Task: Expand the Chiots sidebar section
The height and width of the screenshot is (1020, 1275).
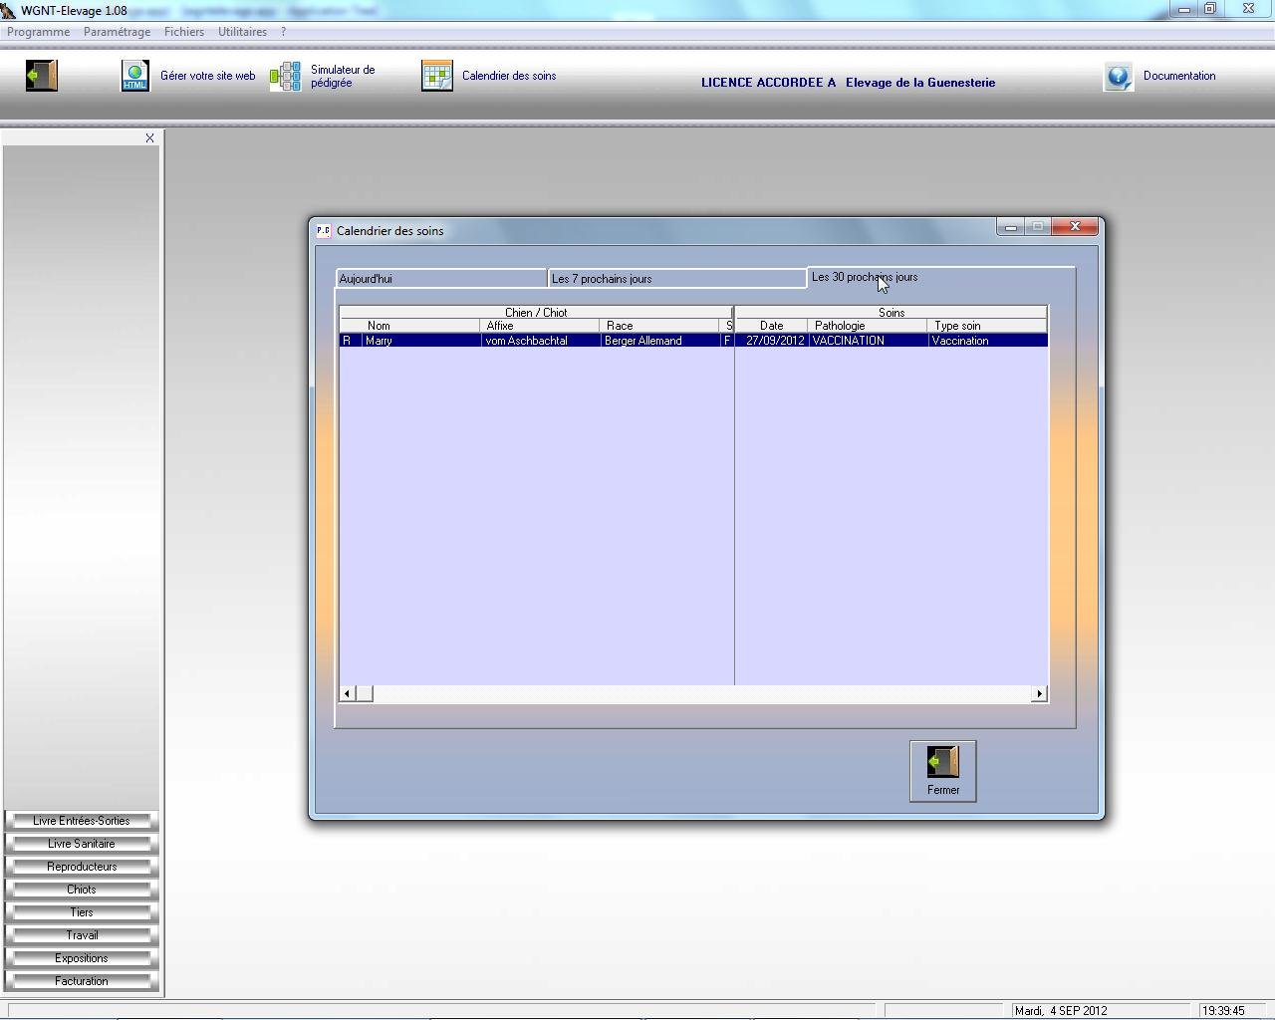Action: tap(82, 890)
